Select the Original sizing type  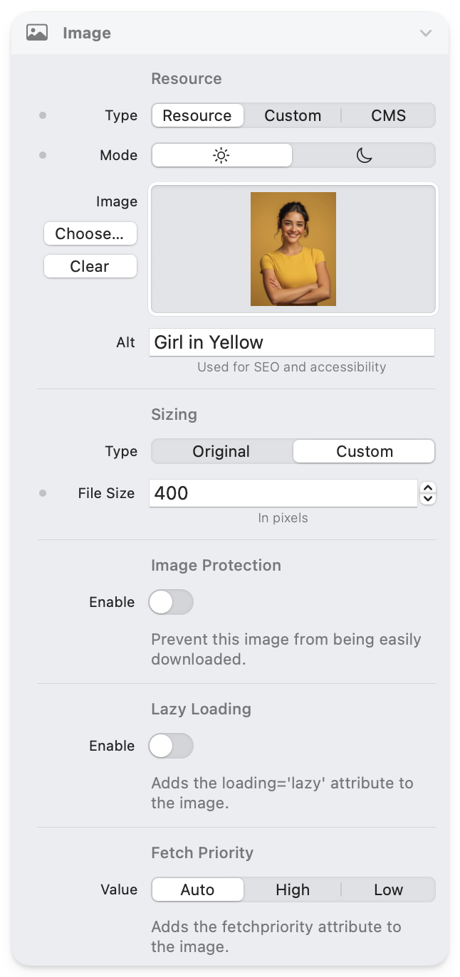221,451
